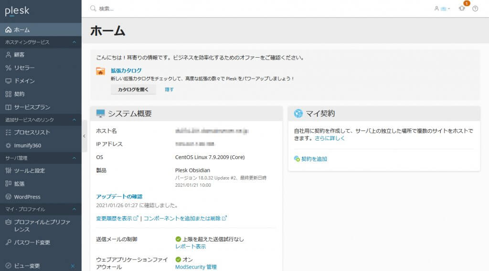This screenshot has width=489, height=271.
Task: Click the カタログを開く button
Action: tap(133, 90)
